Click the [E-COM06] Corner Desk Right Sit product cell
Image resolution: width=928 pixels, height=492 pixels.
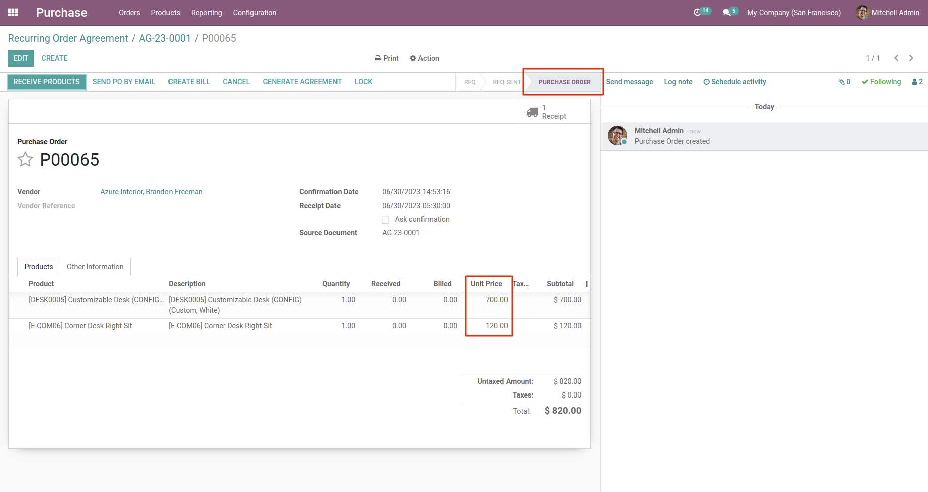point(80,326)
